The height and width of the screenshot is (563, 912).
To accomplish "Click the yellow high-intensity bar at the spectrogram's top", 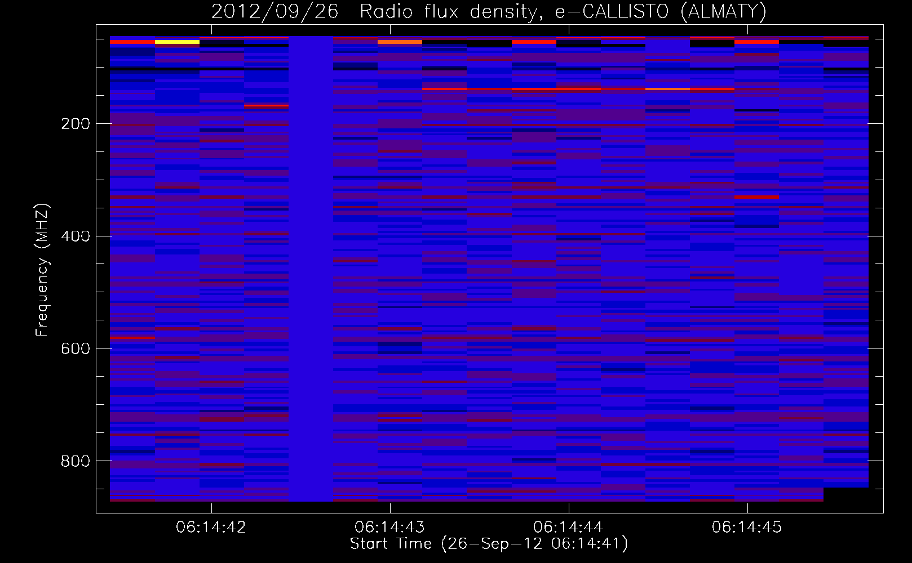I will (177, 42).
